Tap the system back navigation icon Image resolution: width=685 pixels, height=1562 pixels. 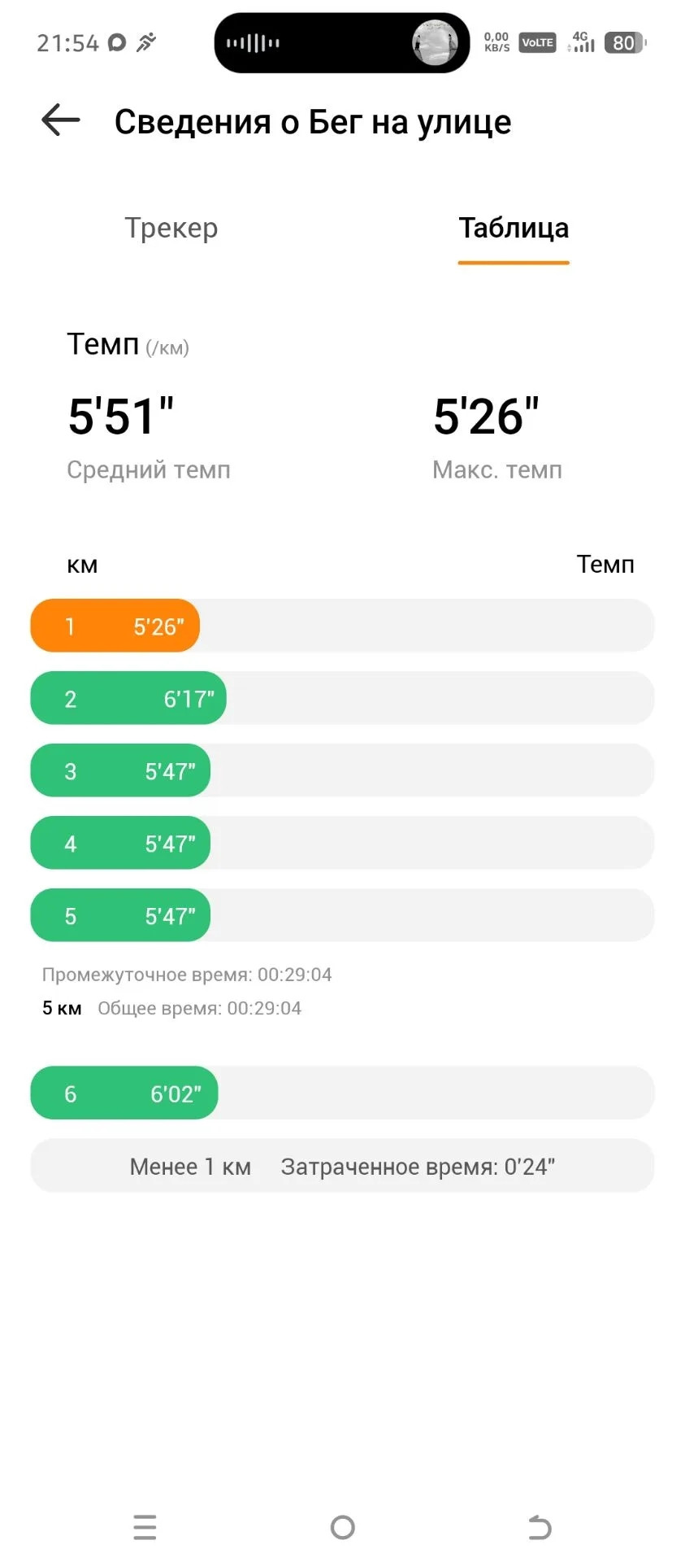pos(540,1527)
